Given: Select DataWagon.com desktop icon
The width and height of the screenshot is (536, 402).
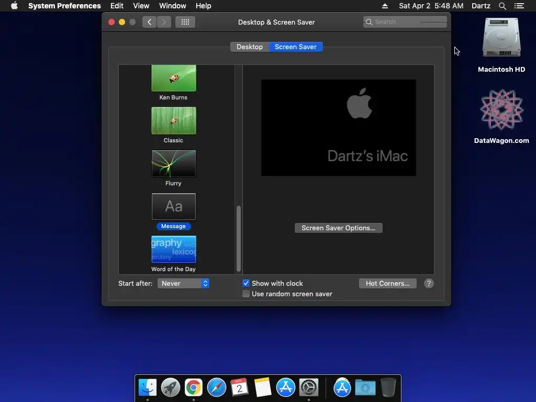Looking at the screenshot, I should tap(501, 109).
